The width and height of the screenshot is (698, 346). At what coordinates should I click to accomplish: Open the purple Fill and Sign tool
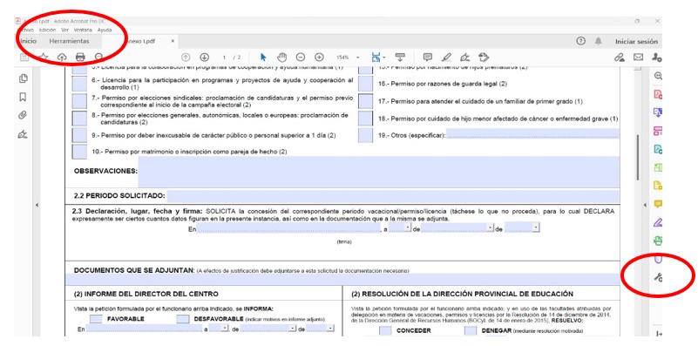(658, 221)
